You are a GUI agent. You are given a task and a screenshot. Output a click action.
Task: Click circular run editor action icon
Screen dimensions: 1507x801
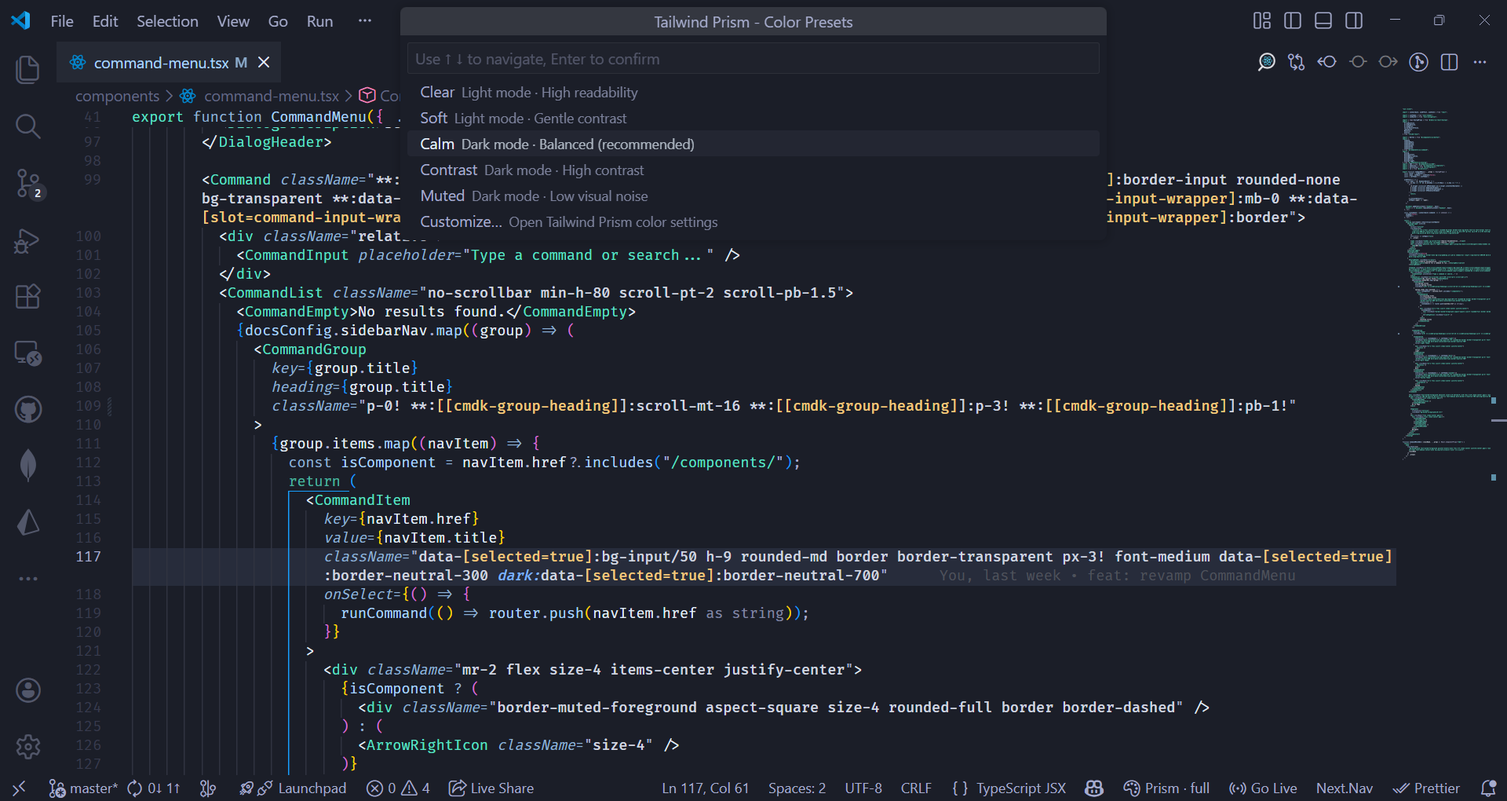[1419, 62]
